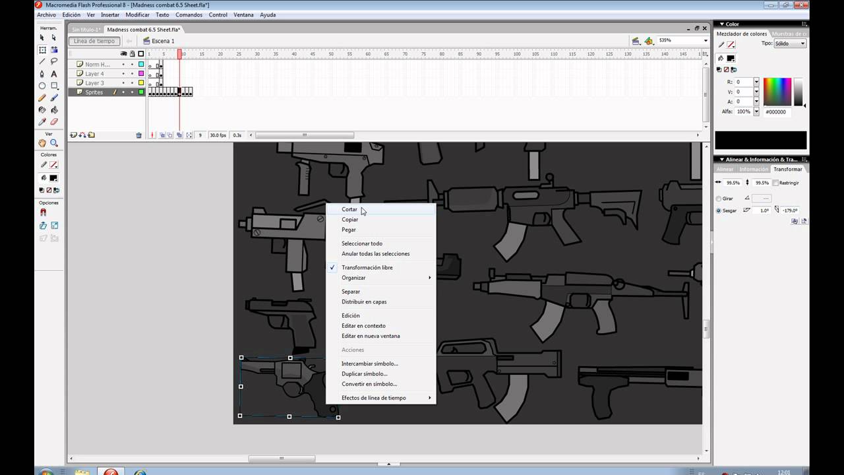Open the stage zoom percentage dropdown
The height and width of the screenshot is (475, 844).
pyautogui.click(x=705, y=40)
